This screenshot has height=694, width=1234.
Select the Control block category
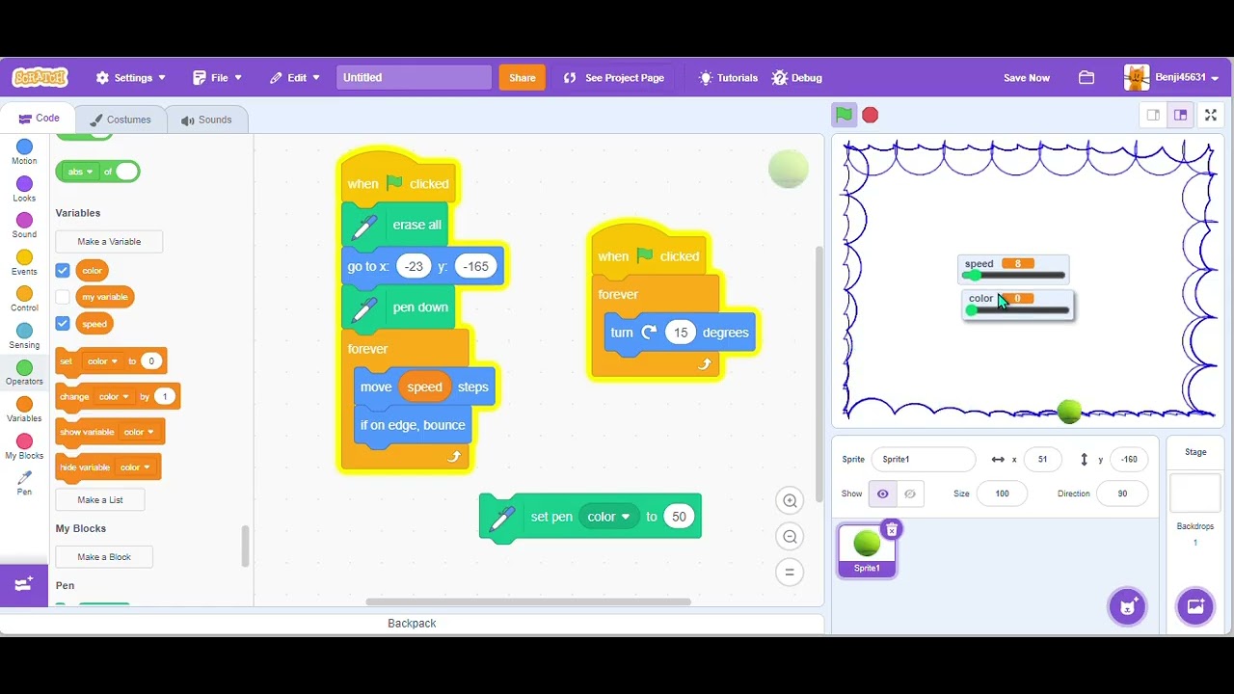(24, 299)
